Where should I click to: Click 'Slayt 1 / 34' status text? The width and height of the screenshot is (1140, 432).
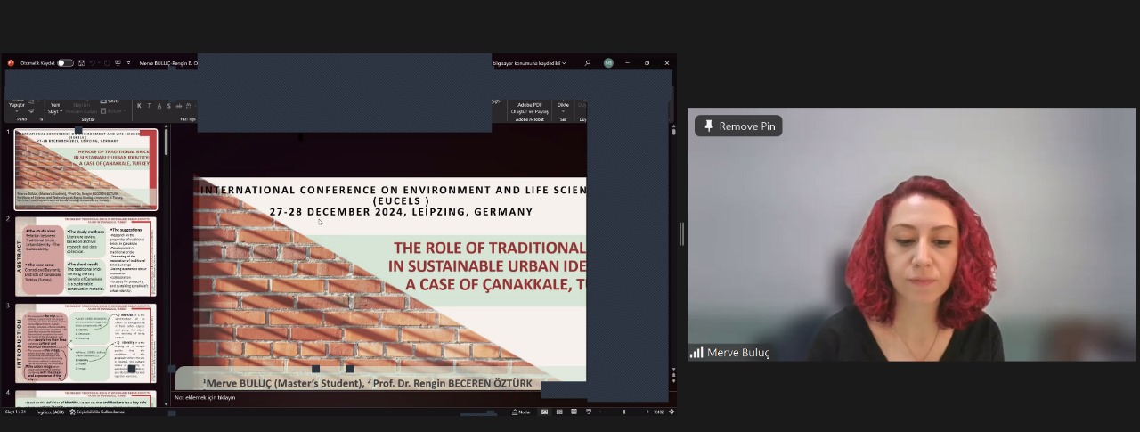point(15,412)
